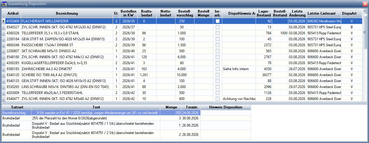Click the upper grid vertical scrollbar thumb
This screenshot has height=143, width=369.
[x=364, y=33]
